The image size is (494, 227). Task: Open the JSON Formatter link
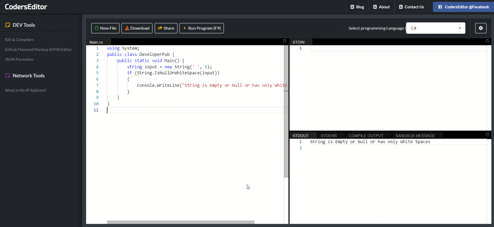tap(19, 59)
